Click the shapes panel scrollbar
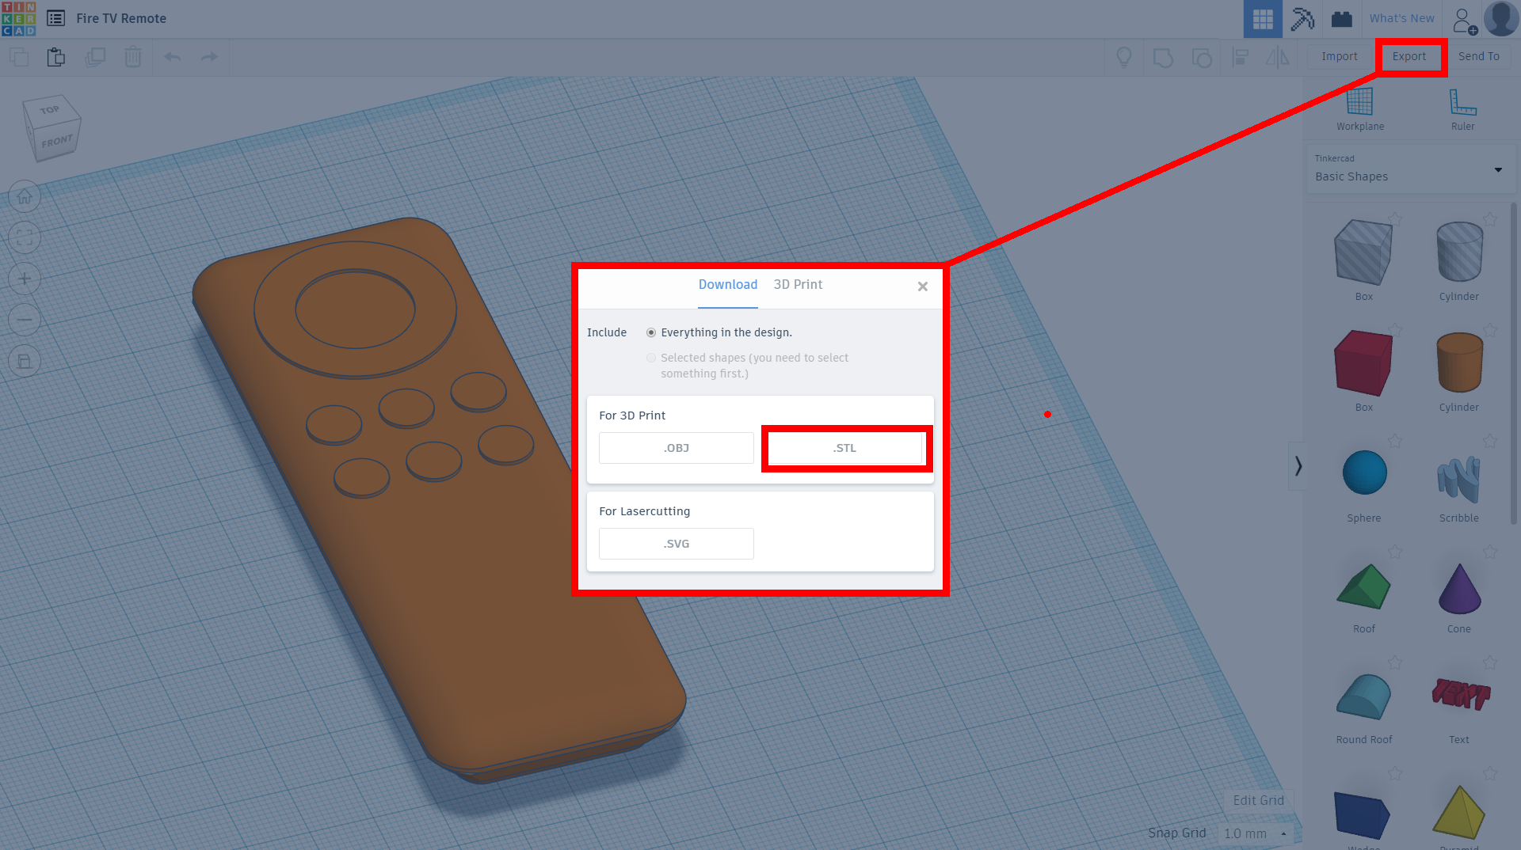Screen dimensions: 1521x850 [x=1514, y=364]
